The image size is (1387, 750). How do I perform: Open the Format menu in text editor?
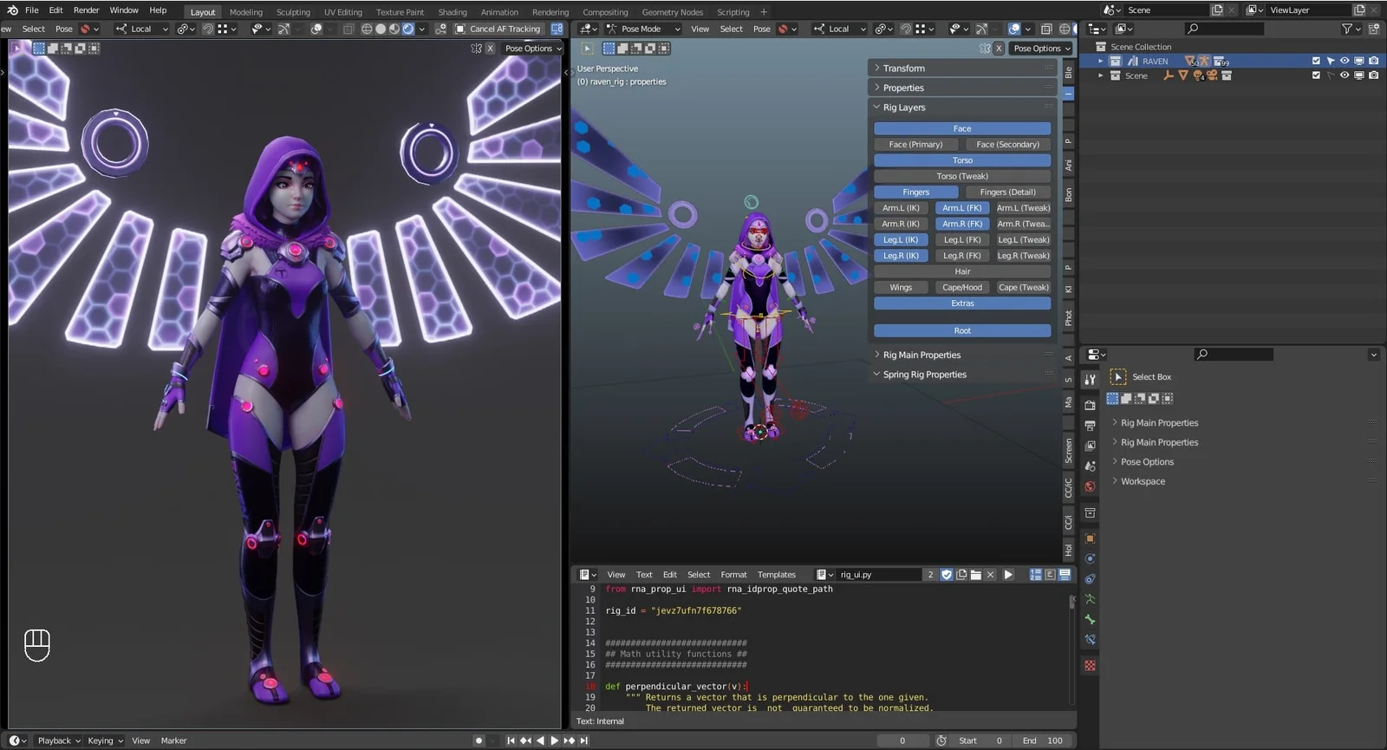point(733,575)
